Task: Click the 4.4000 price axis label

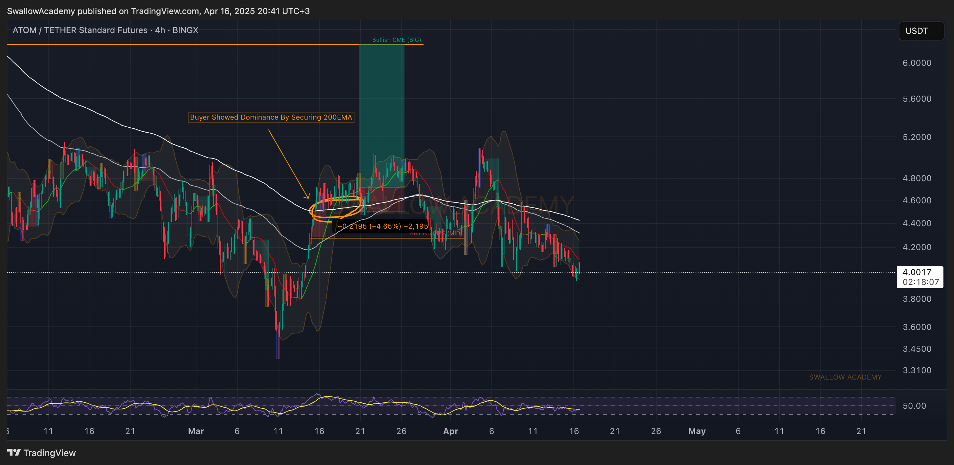Action: pos(917,223)
